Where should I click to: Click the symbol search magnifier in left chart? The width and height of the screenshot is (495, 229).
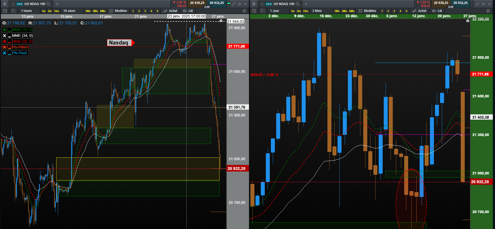49,4
